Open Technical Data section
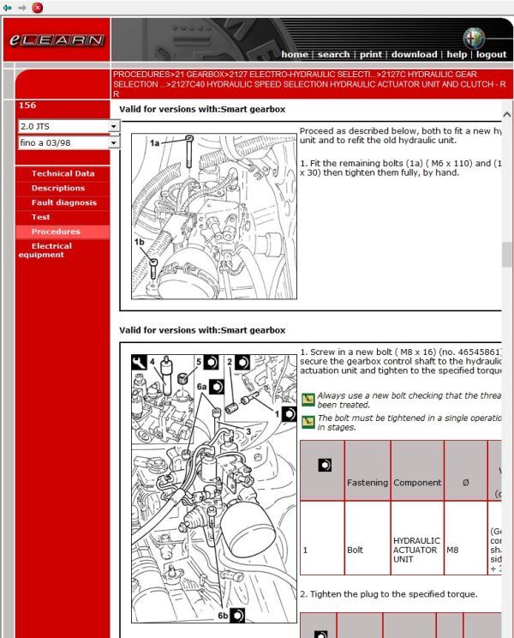The height and width of the screenshot is (638, 514). 63,173
